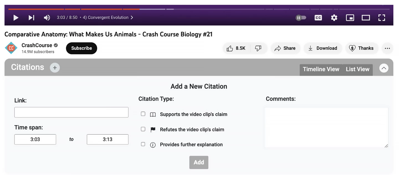Viewport: 399px width, 175px height.
Task: Check 'Supports the video clip's claim'
Action: [x=143, y=114]
